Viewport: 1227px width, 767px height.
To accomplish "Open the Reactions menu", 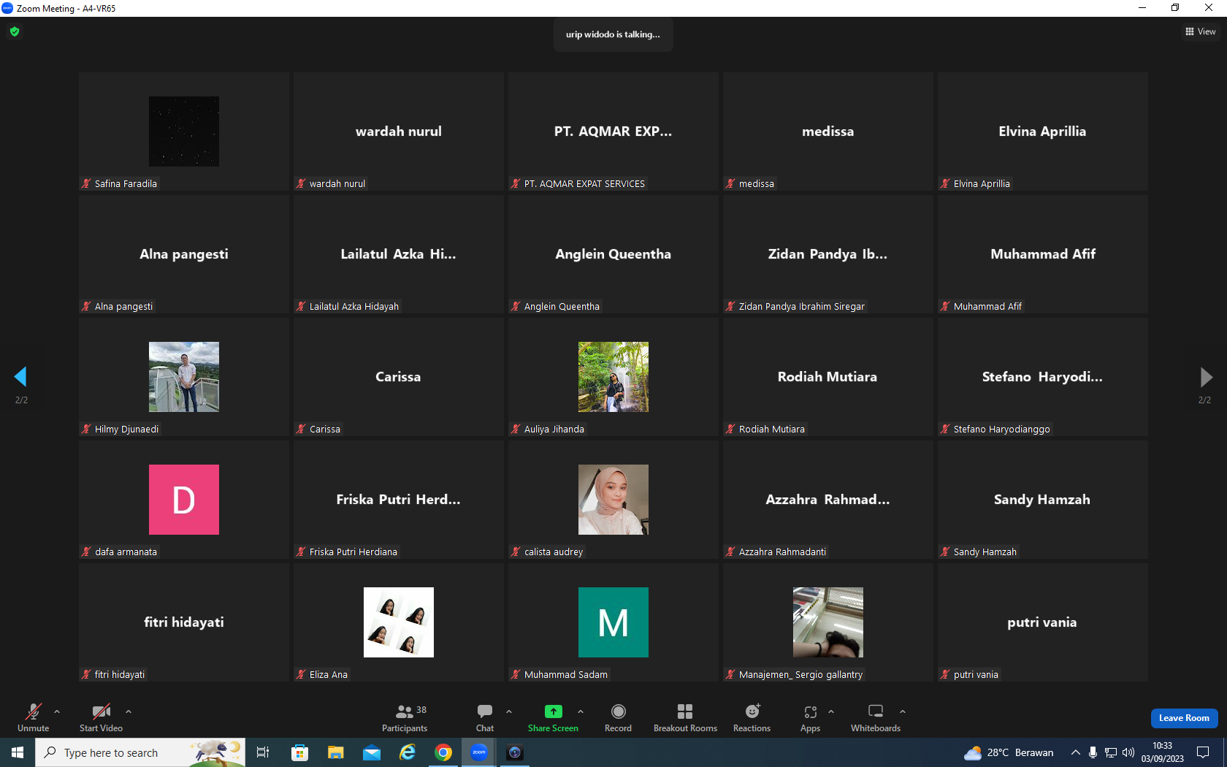I will tap(752, 718).
